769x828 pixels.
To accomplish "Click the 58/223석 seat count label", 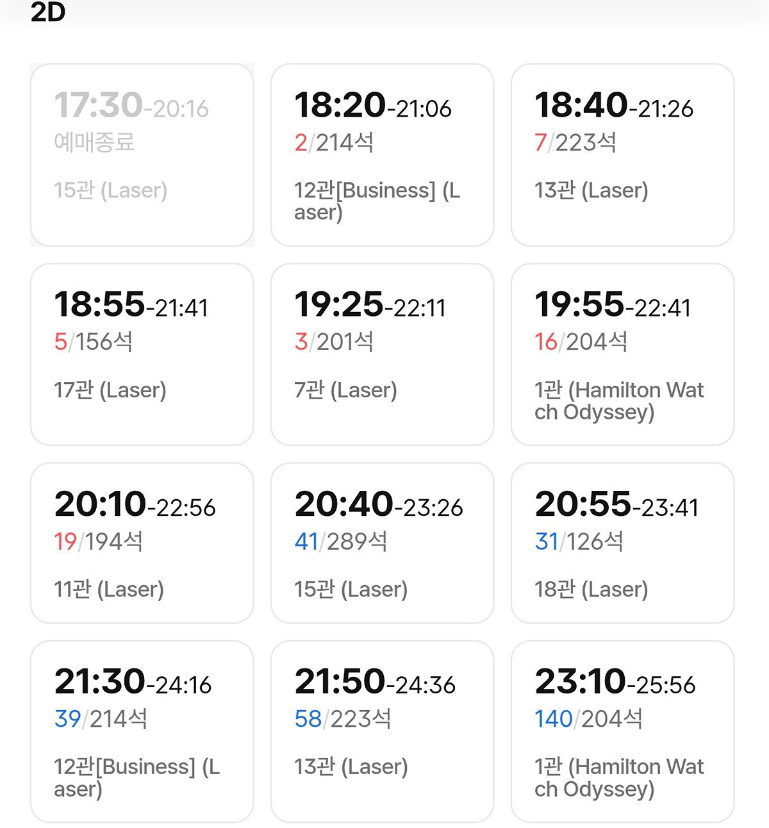I will tap(342, 719).
